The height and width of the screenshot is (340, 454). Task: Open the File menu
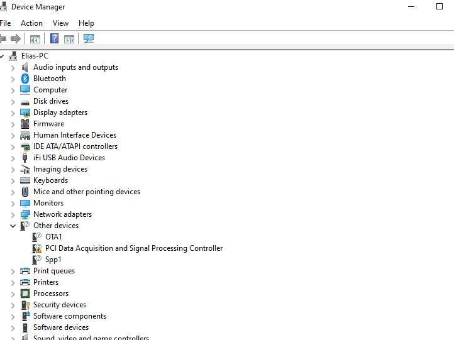pos(5,23)
